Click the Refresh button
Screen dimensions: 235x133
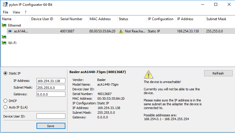pyautogui.click(x=218, y=73)
